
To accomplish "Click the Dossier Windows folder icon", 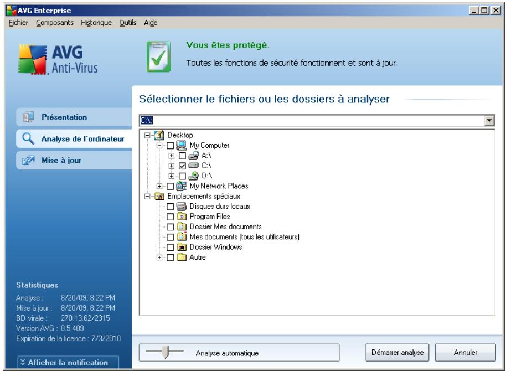I will coord(182,248).
